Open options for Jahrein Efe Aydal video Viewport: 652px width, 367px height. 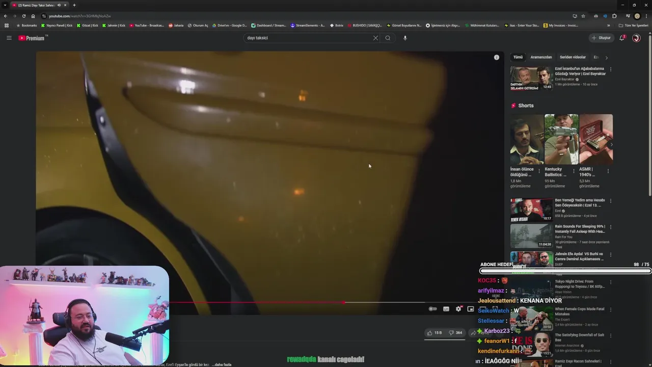[611, 254]
